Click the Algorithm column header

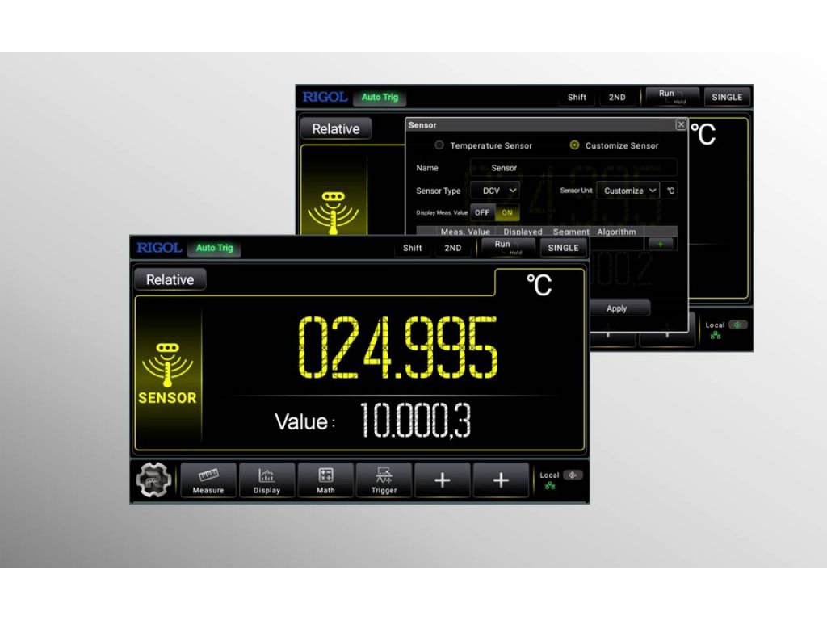coord(616,232)
